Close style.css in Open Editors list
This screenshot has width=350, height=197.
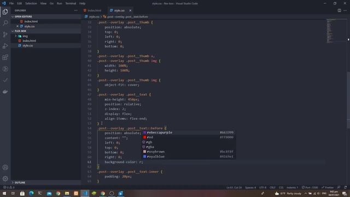click(17, 26)
